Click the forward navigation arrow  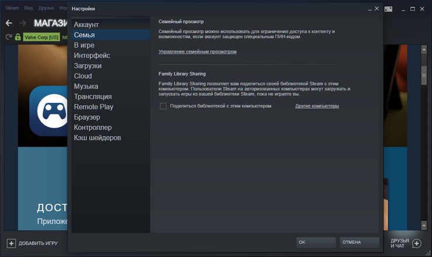[23, 23]
